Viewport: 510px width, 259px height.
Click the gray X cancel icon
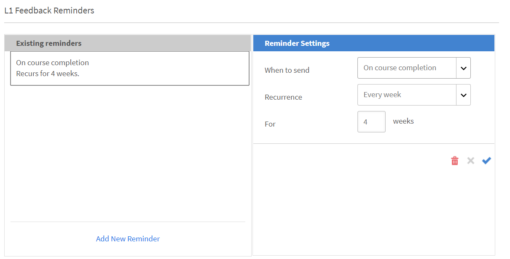point(471,161)
